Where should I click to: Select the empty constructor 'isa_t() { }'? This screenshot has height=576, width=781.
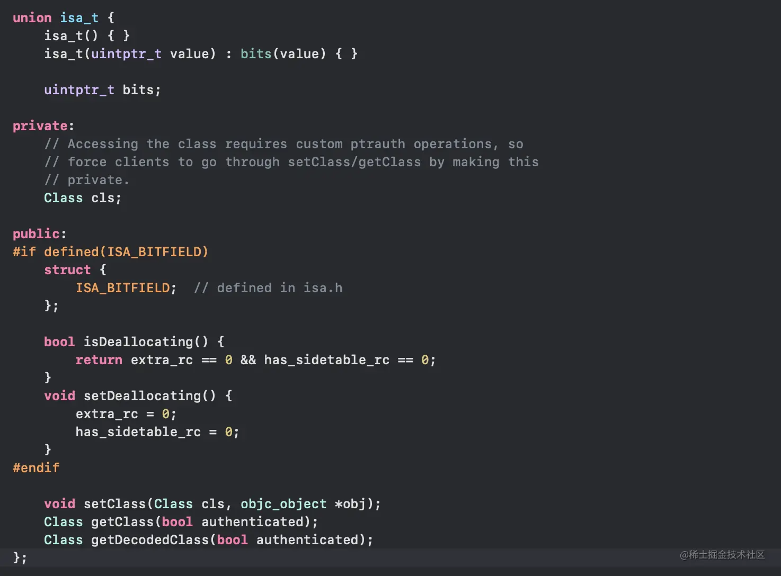click(87, 36)
